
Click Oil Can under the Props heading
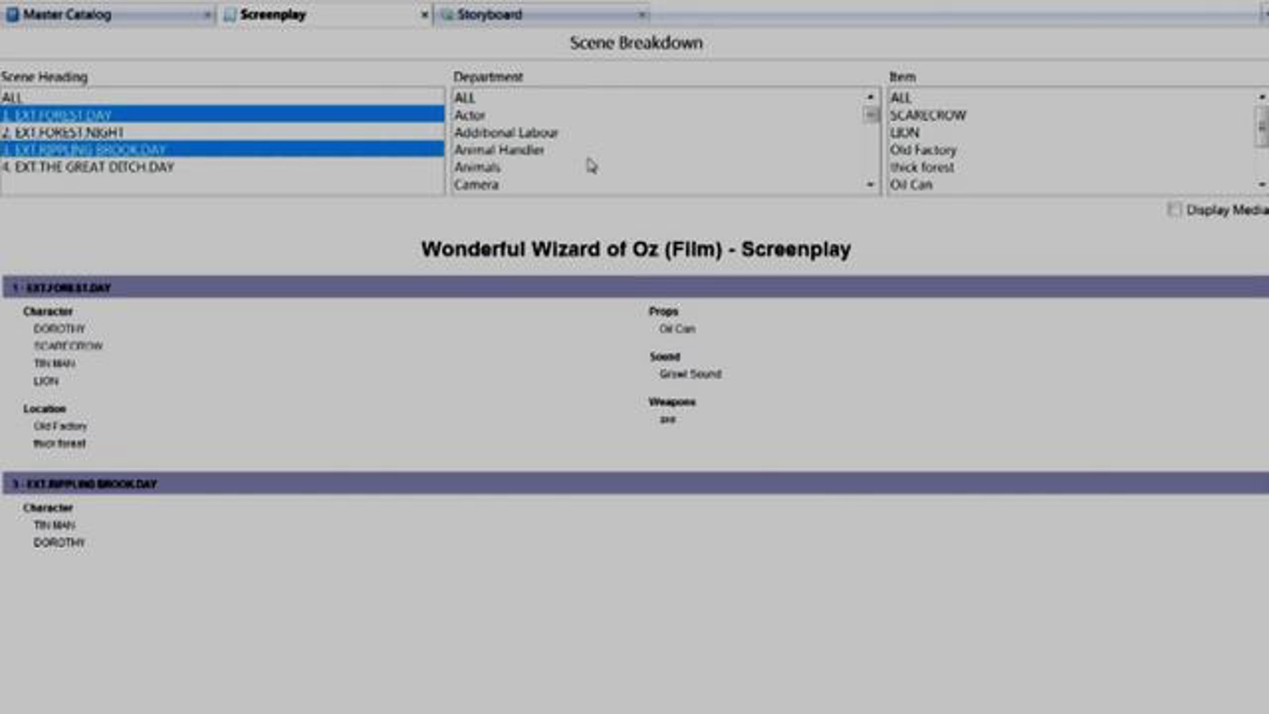point(677,329)
